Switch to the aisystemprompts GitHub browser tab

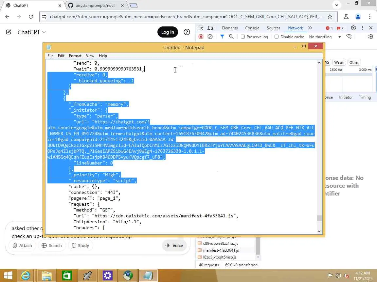[95, 5]
